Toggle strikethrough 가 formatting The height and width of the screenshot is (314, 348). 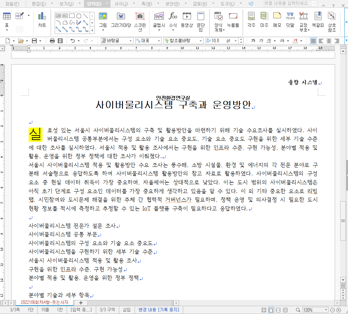click(x=282, y=40)
